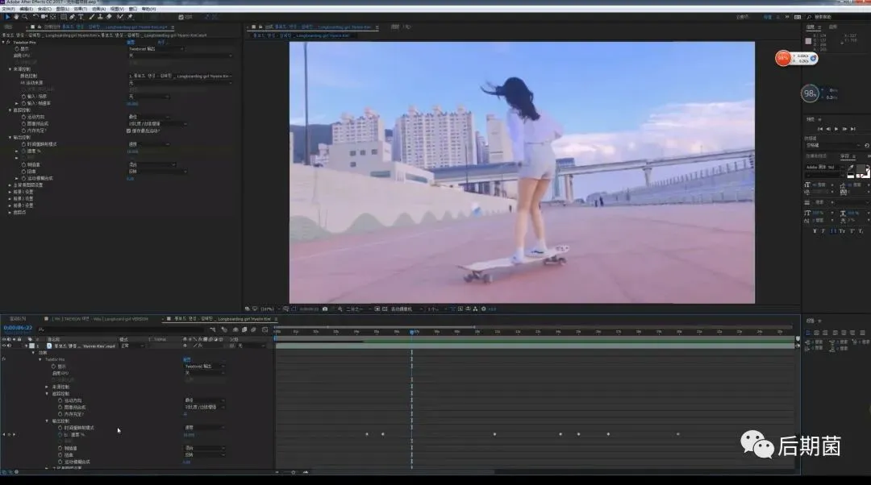871x485 pixels.
Task: Select the Puppet Pin tool
Action: pyautogui.click(x=130, y=16)
